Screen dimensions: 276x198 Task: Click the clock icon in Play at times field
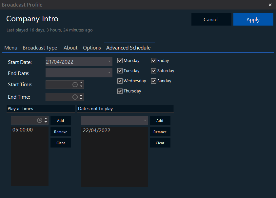(40, 120)
